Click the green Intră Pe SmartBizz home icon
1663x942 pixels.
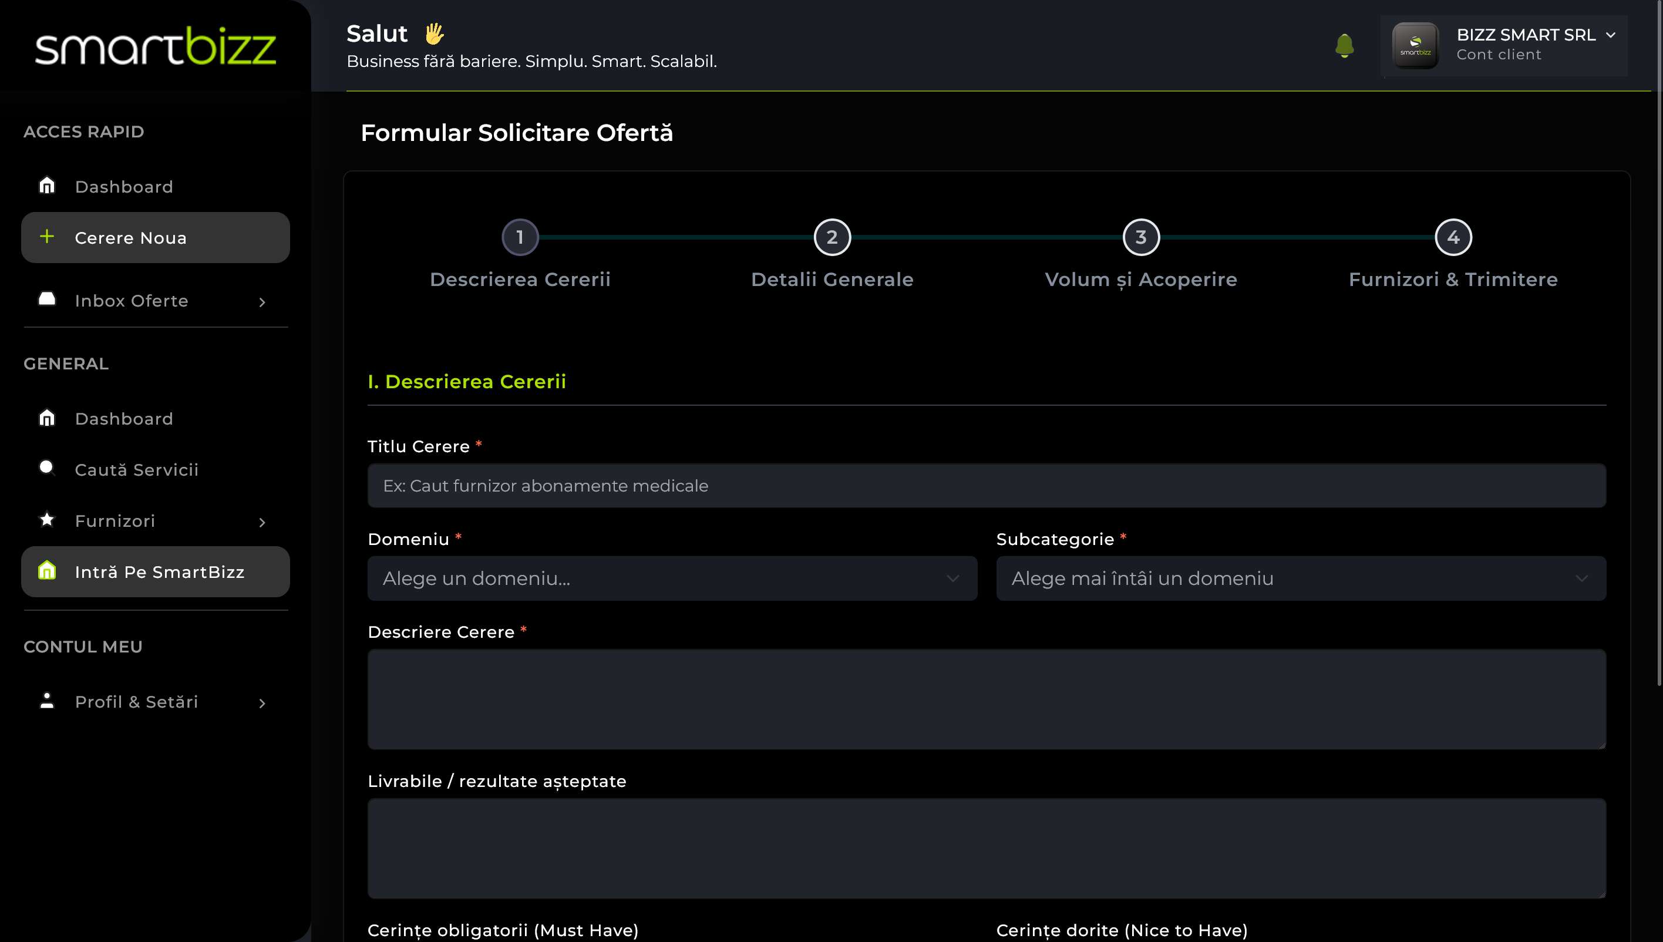point(46,571)
